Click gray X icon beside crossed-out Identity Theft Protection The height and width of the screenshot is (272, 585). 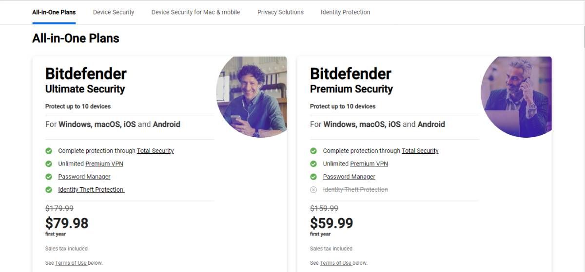point(313,190)
